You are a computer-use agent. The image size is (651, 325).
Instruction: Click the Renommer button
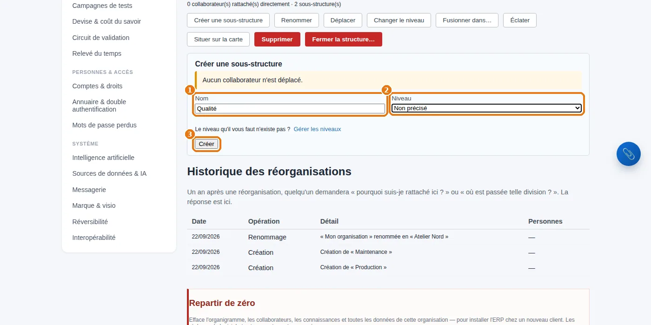[x=297, y=20]
